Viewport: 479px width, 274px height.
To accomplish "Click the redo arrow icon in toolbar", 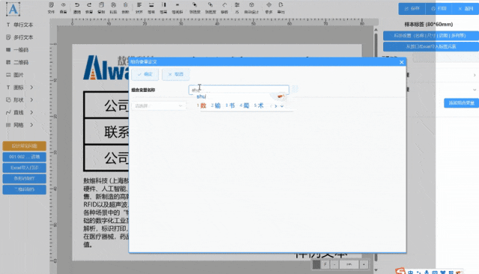I will (89, 5).
